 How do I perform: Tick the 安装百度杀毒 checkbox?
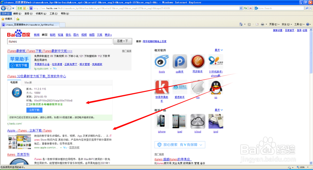[x=28, y=105]
